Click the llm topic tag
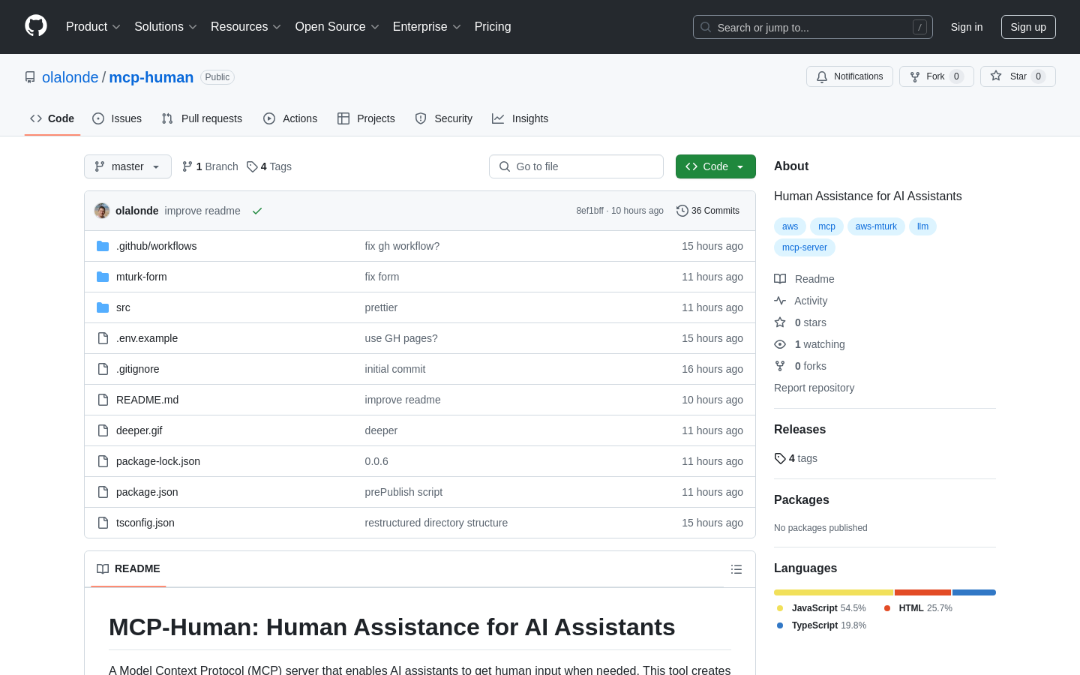 tap(922, 226)
